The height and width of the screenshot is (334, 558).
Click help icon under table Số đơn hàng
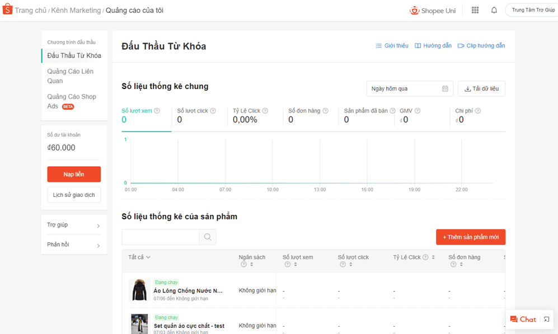coord(453,264)
